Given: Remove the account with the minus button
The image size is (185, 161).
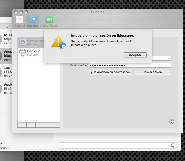Looking at the screenshot, I should click(x=31, y=125).
